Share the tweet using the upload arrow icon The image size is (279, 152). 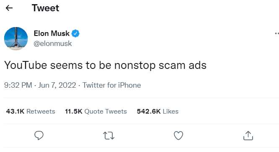click(248, 135)
